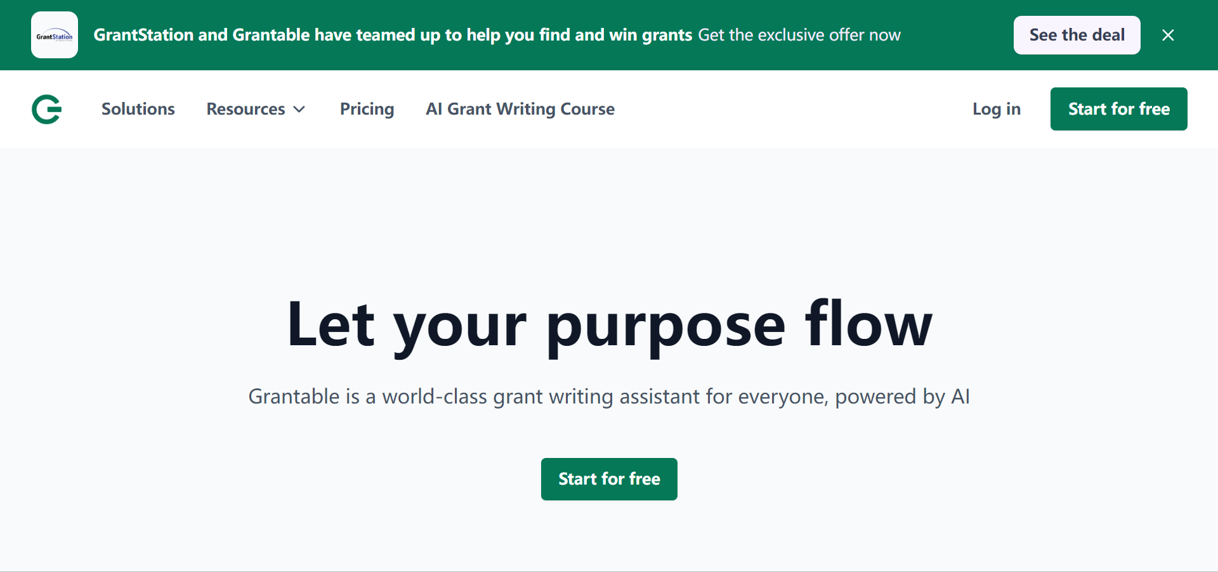Click "powered by AI" in the tagline
Screen dimensions: 1218x572
click(903, 397)
